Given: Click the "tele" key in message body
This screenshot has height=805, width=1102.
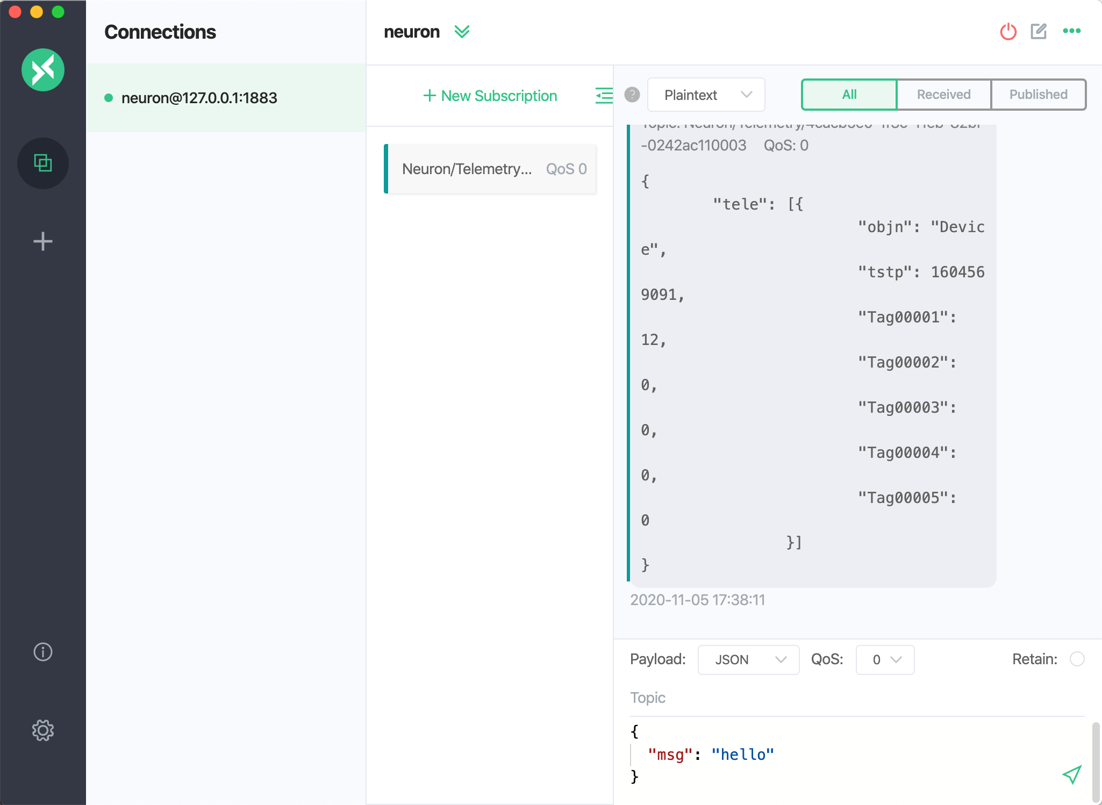Looking at the screenshot, I should pos(739,204).
